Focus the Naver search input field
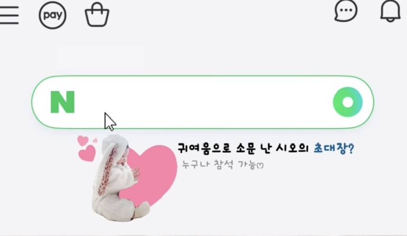Screen dimensions: 407x236 coord(203,102)
